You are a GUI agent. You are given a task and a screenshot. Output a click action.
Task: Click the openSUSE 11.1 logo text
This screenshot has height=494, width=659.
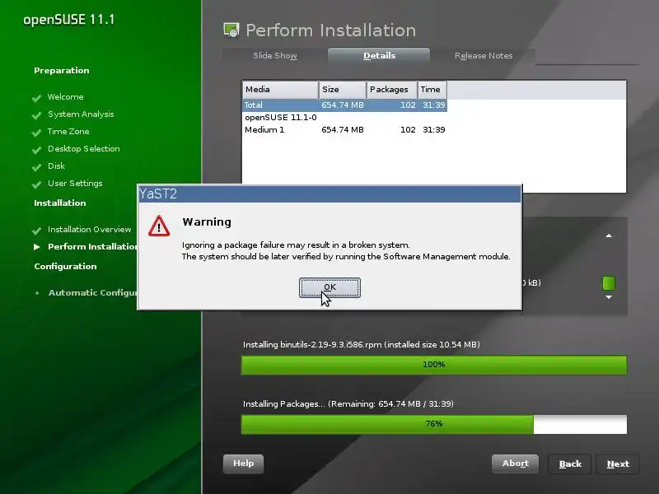point(69,20)
